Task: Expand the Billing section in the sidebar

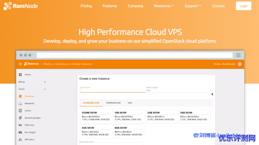Action: click(x=45, y=82)
